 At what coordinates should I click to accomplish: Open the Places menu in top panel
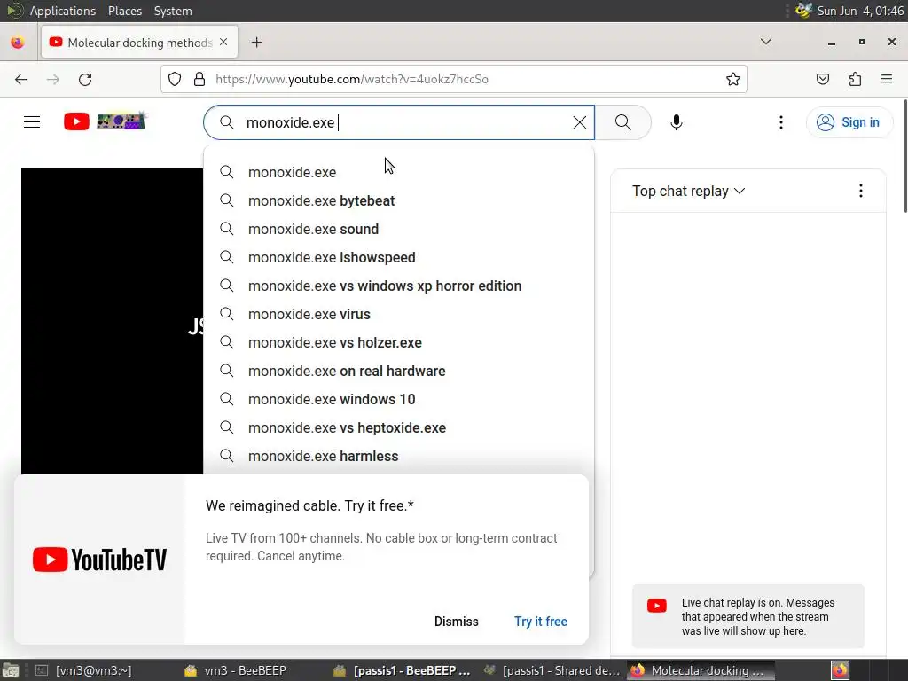pos(124,11)
